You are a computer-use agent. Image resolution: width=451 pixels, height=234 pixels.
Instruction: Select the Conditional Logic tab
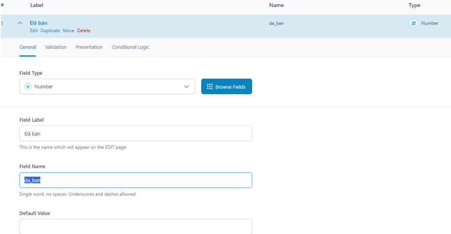[x=130, y=47]
